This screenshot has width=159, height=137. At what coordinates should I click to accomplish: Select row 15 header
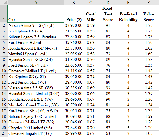coord(4,99)
